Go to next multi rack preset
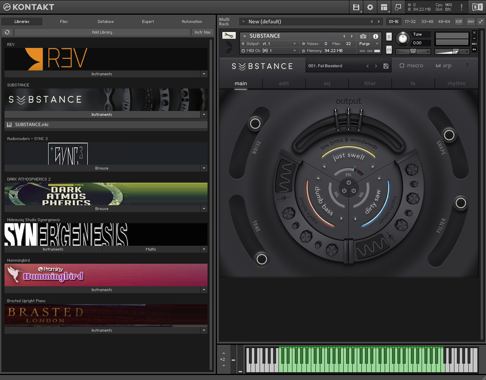The width and height of the screenshot is (486, 380). pyautogui.click(x=379, y=22)
